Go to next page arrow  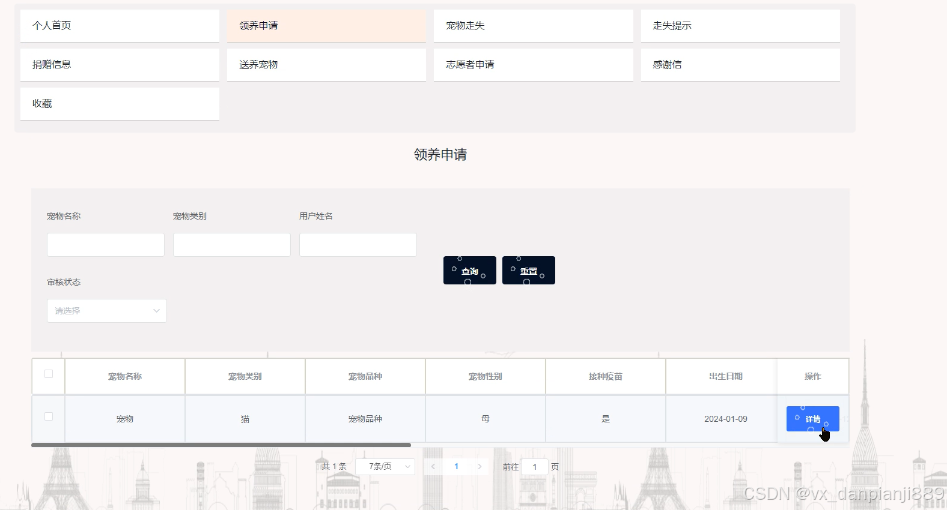coord(480,466)
